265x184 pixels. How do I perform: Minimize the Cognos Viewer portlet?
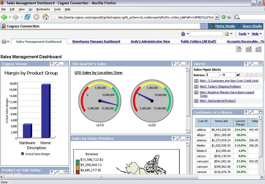click(61, 64)
